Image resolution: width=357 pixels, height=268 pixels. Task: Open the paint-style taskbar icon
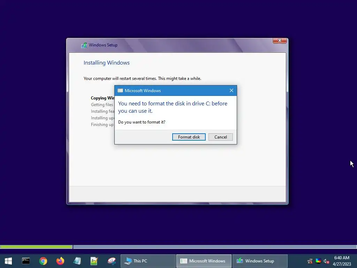pyautogui.click(x=112, y=261)
